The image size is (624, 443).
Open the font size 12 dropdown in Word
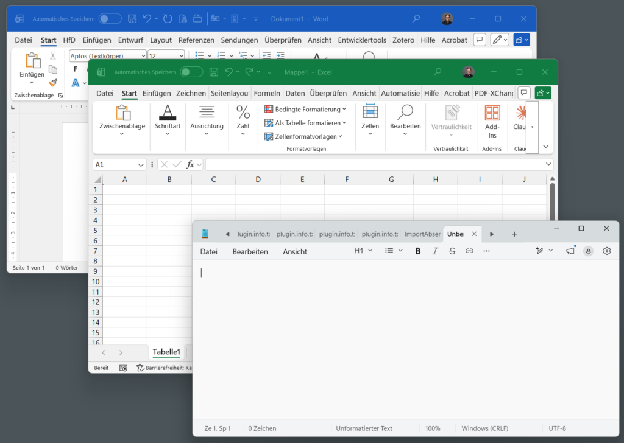coord(182,56)
